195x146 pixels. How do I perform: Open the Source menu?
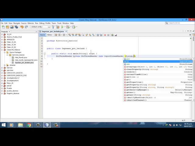click(24, 23)
